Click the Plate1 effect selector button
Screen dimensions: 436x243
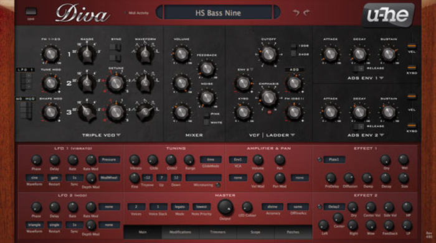tap(334, 160)
